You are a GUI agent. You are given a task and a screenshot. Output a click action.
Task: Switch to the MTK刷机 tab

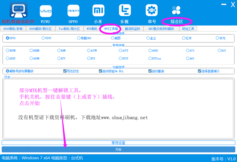coord(92,29)
